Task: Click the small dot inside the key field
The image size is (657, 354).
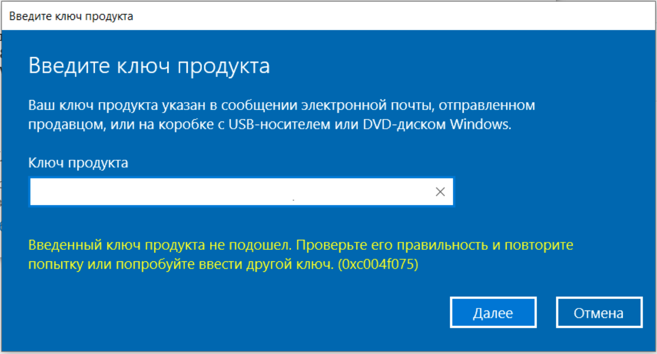Action: [293, 201]
